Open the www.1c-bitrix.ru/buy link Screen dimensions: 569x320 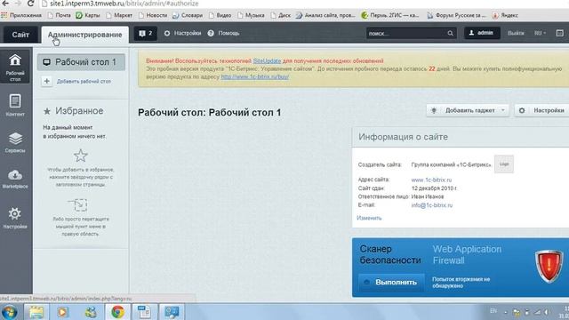point(255,77)
